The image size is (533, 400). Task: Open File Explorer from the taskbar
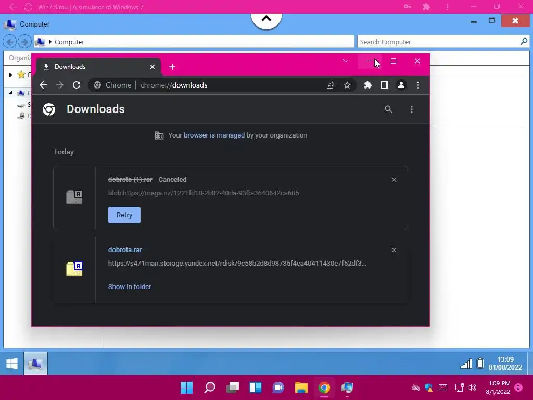(x=301, y=387)
